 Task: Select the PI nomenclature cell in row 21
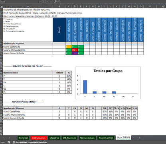point(28,92)
